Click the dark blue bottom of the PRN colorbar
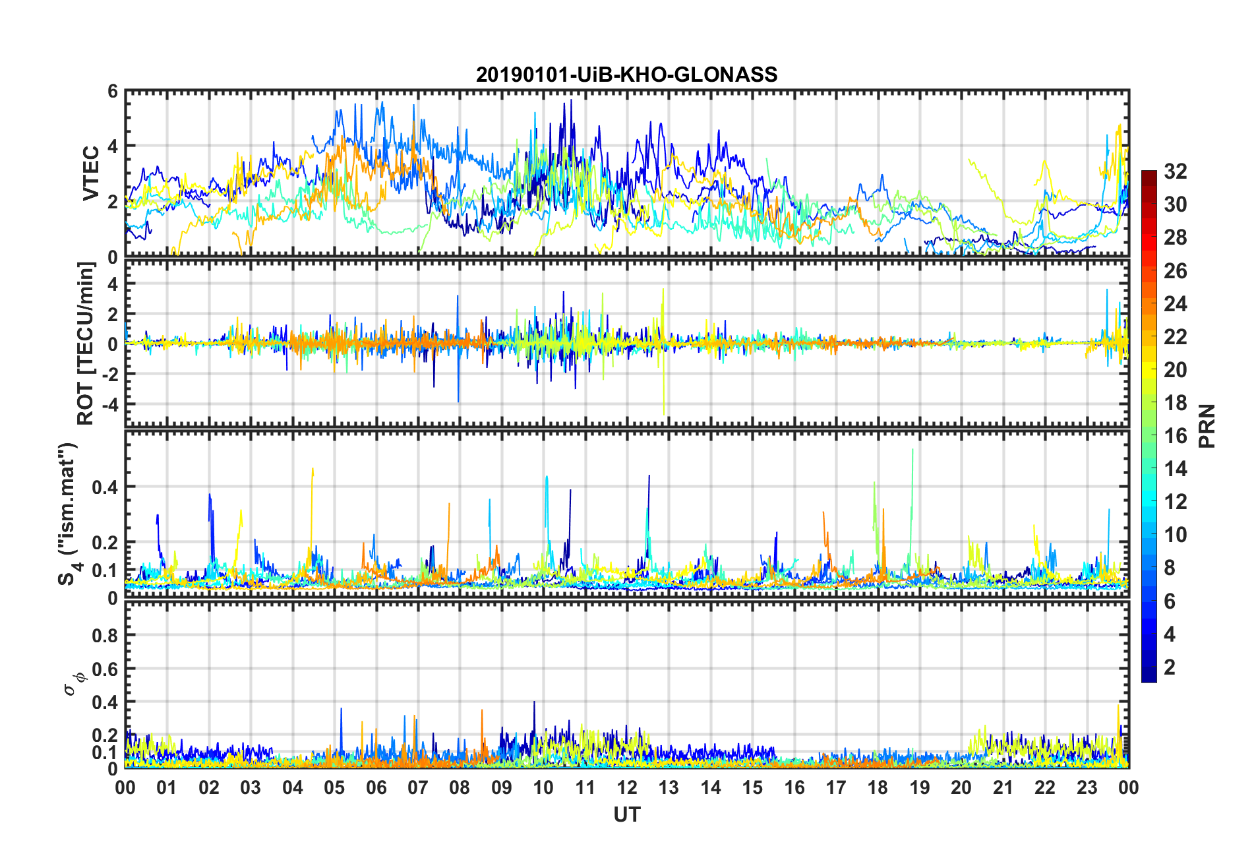 [1149, 674]
